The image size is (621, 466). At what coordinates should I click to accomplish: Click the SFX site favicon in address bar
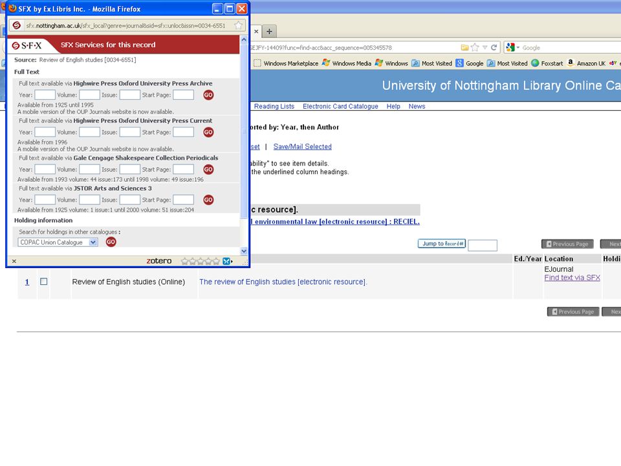point(17,25)
